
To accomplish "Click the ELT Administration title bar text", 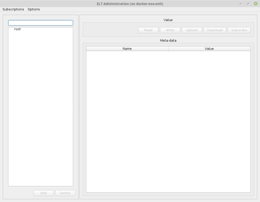I will pos(130,4).
